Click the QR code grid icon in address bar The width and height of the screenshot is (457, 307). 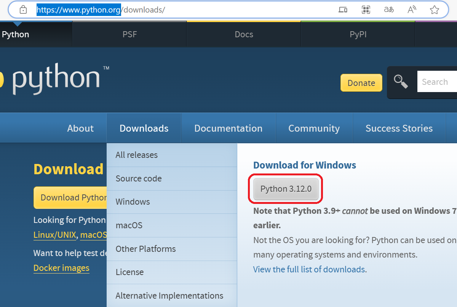click(x=366, y=10)
